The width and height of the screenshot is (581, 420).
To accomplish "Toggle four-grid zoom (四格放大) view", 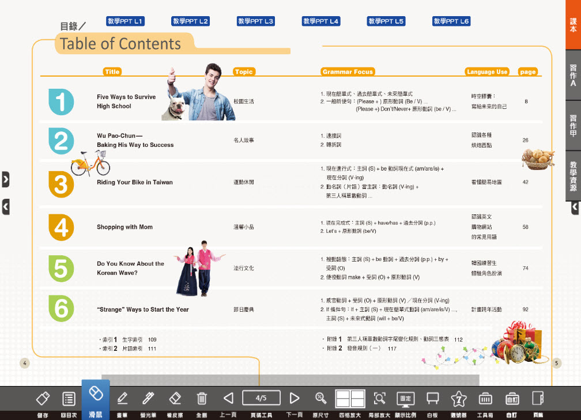I will pyautogui.click(x=350, y=399).
